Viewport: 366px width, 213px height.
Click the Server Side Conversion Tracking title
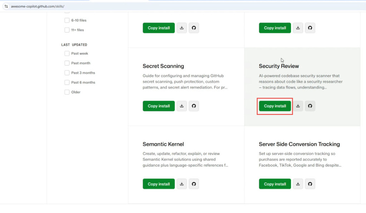[299, 144]
